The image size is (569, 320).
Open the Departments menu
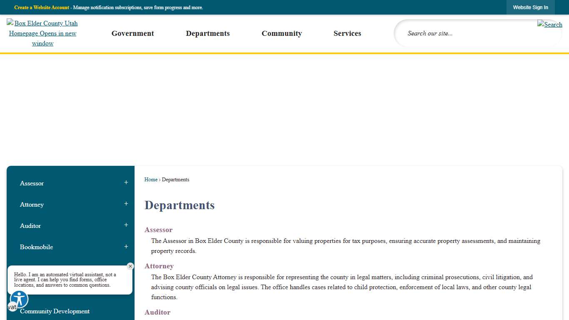pos(208,33)
